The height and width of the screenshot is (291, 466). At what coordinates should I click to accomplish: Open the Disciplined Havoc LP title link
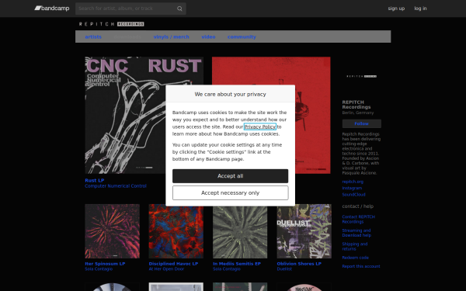[173, 264]
